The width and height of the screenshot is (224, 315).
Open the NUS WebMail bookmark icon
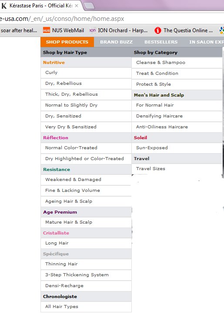click(x=47, y=30)
